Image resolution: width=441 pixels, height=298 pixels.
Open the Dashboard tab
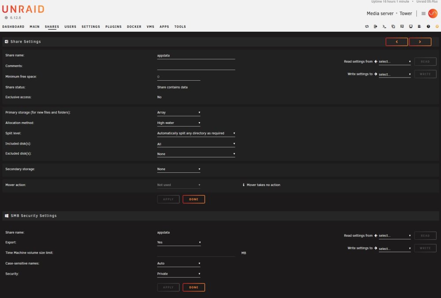pos(13,27)
